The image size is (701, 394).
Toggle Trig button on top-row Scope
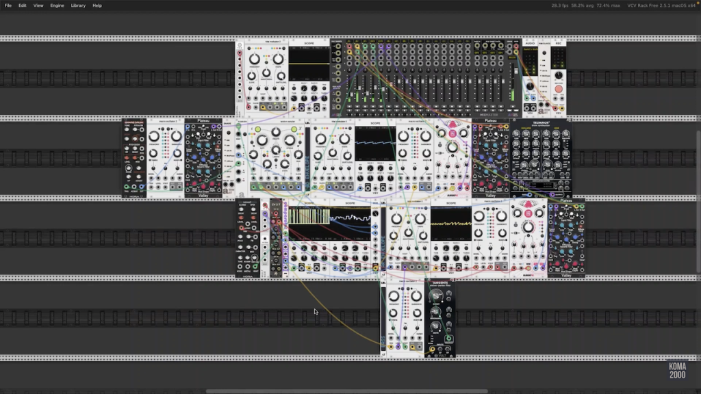tap(324, 88)
